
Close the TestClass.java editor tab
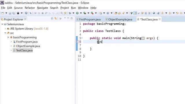click(x=160, y=19)
